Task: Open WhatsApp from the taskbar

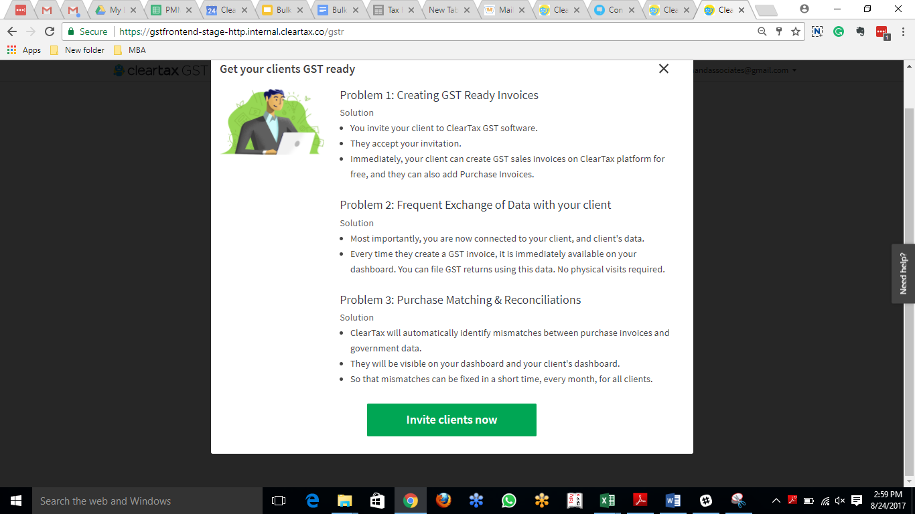Action: [509, 501]
